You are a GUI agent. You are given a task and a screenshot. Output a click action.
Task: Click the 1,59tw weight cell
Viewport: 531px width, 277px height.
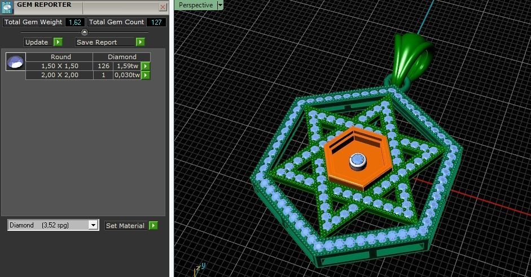pos(128,66)
